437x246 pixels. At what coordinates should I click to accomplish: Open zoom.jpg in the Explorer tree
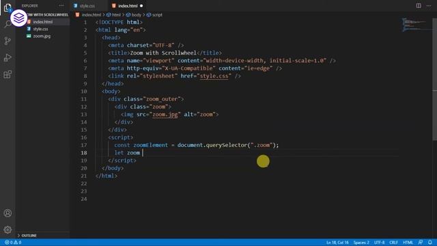(x=42, y=36)
